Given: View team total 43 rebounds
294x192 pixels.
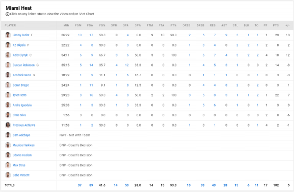Looking at the screenshot, I should point(214,185).
